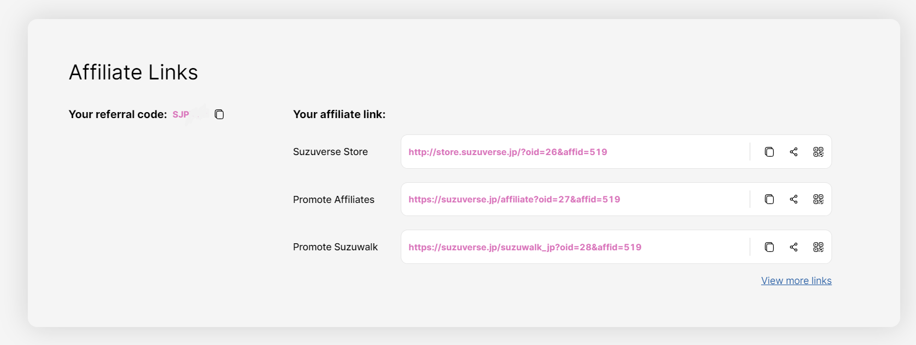
Task: Click the suzuwalk_jp affiliate URL
Action: click(525, 247)
